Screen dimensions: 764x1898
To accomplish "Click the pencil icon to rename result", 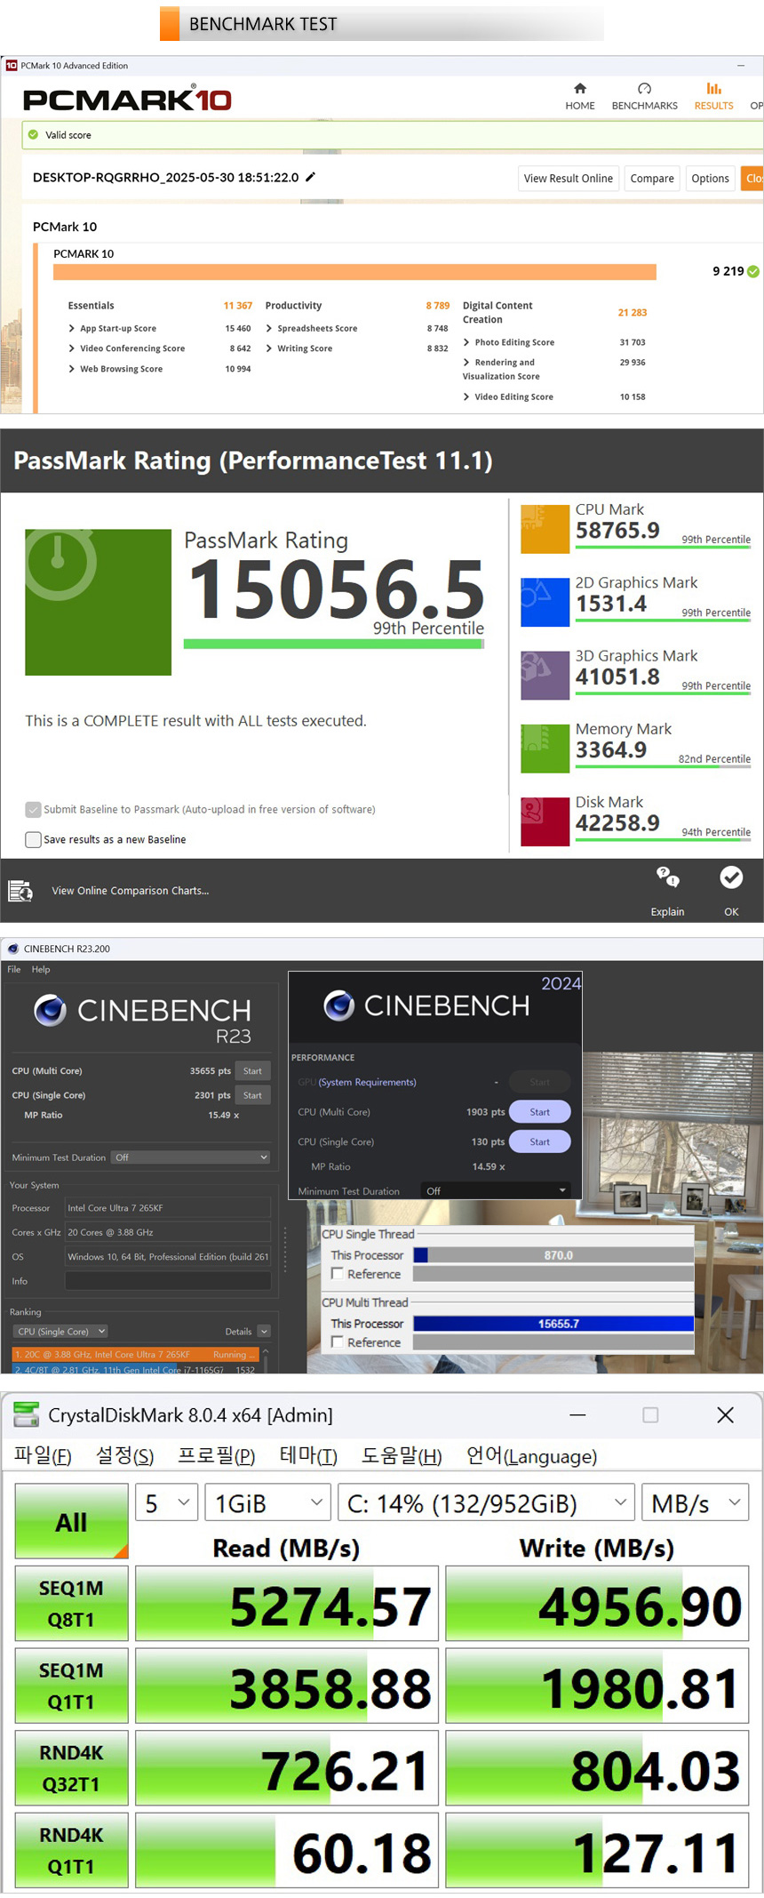I will pos(310,177).
